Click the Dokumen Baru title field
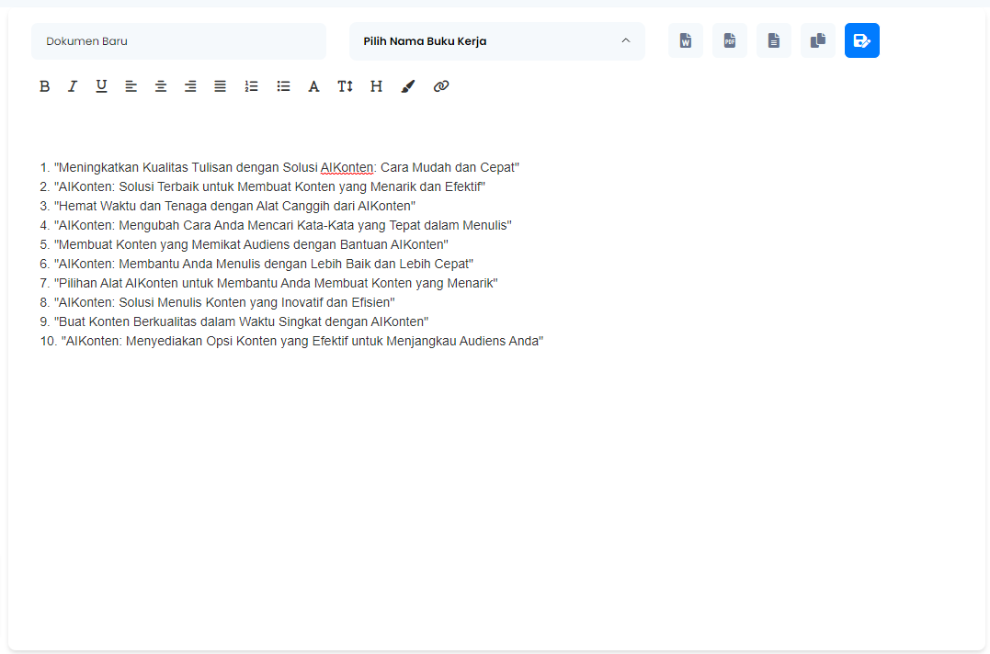The width and height of the screenshot is (990, 654). point(178,41)
